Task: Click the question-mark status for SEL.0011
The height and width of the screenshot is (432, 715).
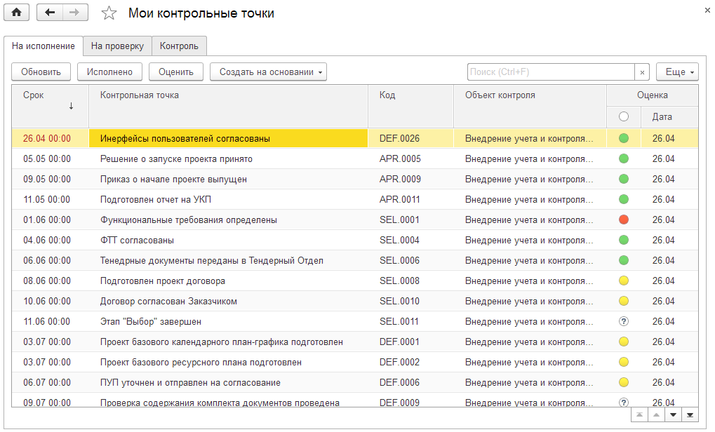Action: [623, 322]
